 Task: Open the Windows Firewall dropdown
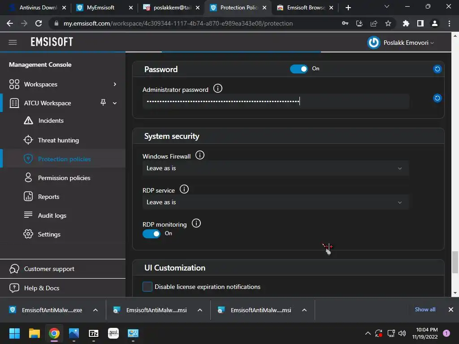pos(276,168)
